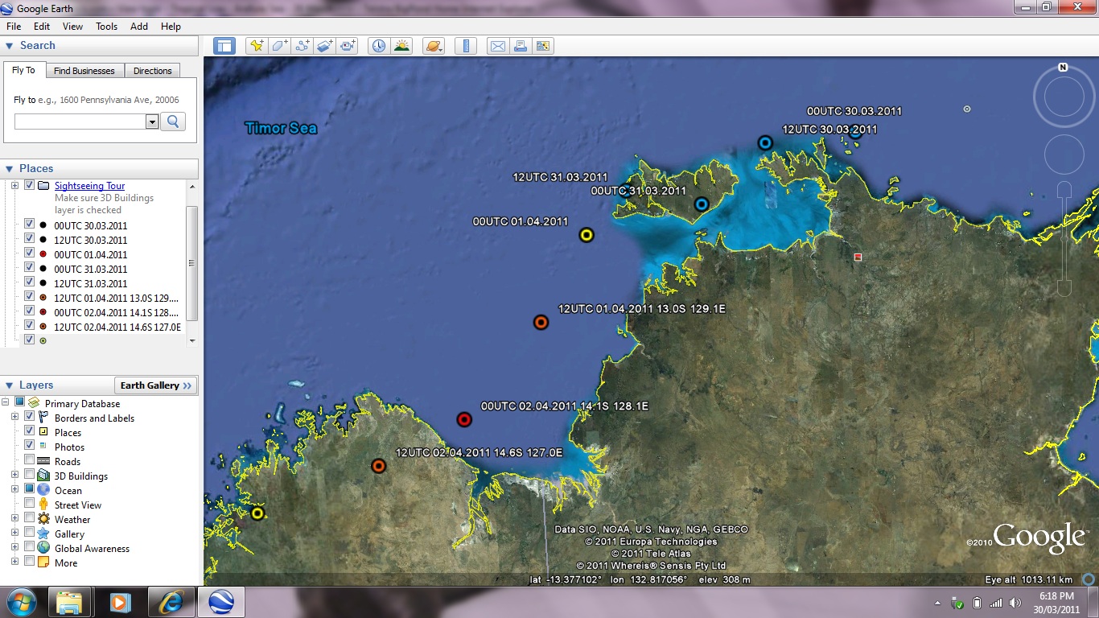The image size is (1099, 618).
Task: Click the blue placemark 00UTC 31.03.2011
Action: tap(702, 204)
